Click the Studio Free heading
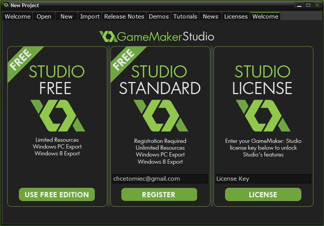Image resolution: width=324 pixels, height=226 pixels. coord(56,80)
